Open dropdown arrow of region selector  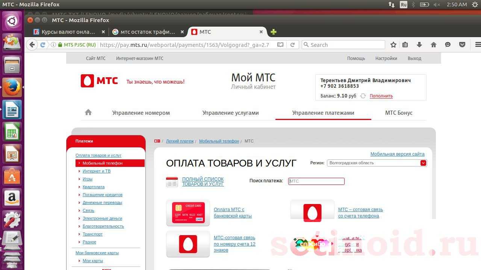tap(424, 163)
